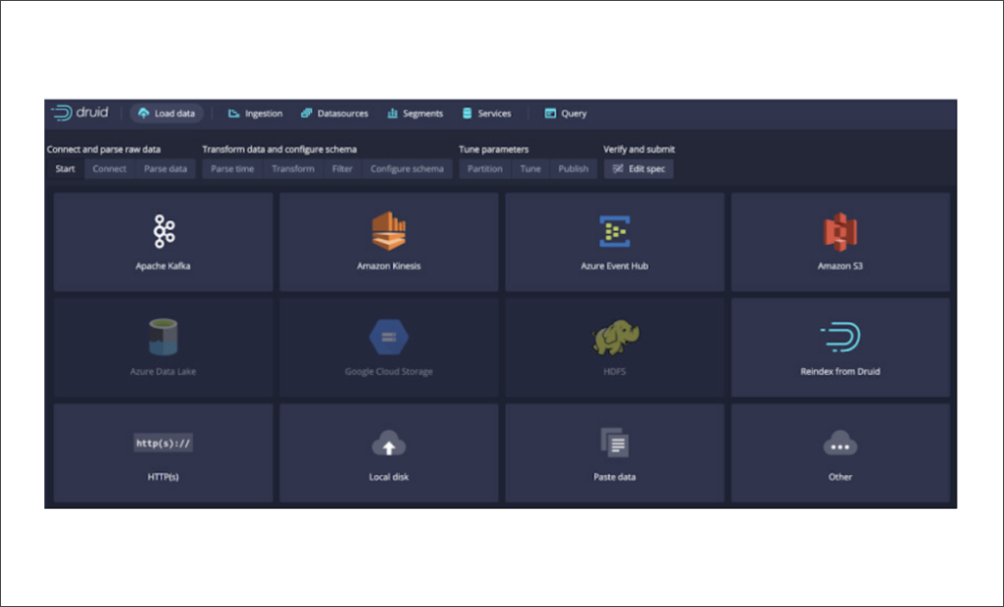1004x607 pixels.
Task: Select the HDFS elephant icon
Action: tap(615, 337)
